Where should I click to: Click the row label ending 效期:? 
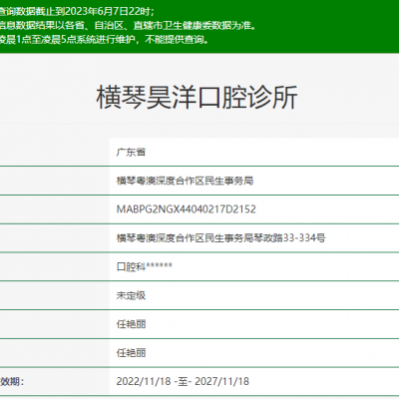pos(12,381)
